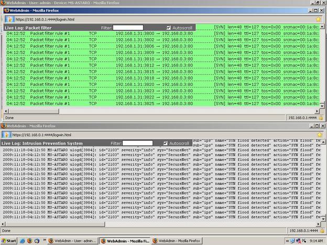Switch to the 'WebAdmin - Mozilla Firefox' taskbar button
The height and width of the screenshot is (245, 327).
pyautogui.click(x=177, y=241)
